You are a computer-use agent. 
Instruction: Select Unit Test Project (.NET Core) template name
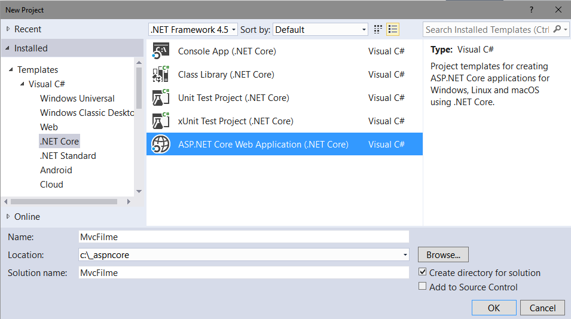coord(233,97)
